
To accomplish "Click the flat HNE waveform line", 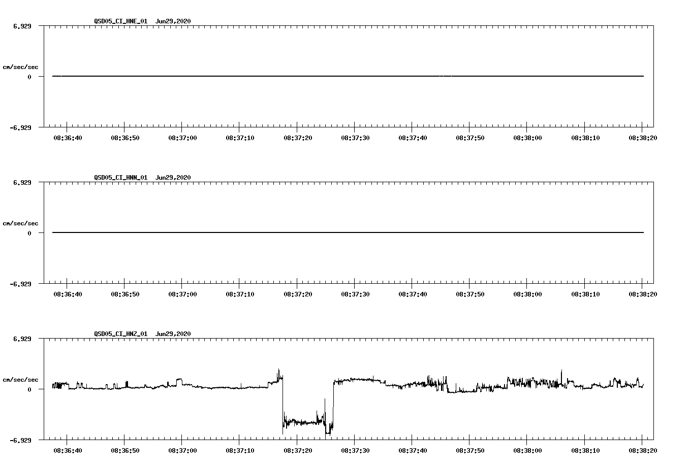I will tap(348, 76).
